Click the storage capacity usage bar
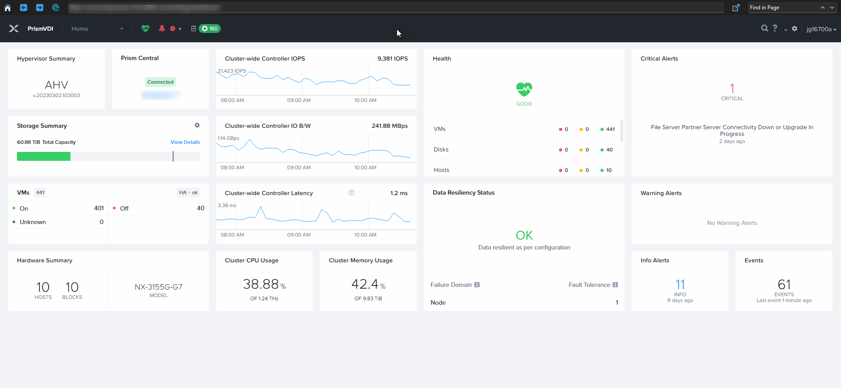Image resolution: width=841 pixels, height=388 pixels. (x=108, y=156)
